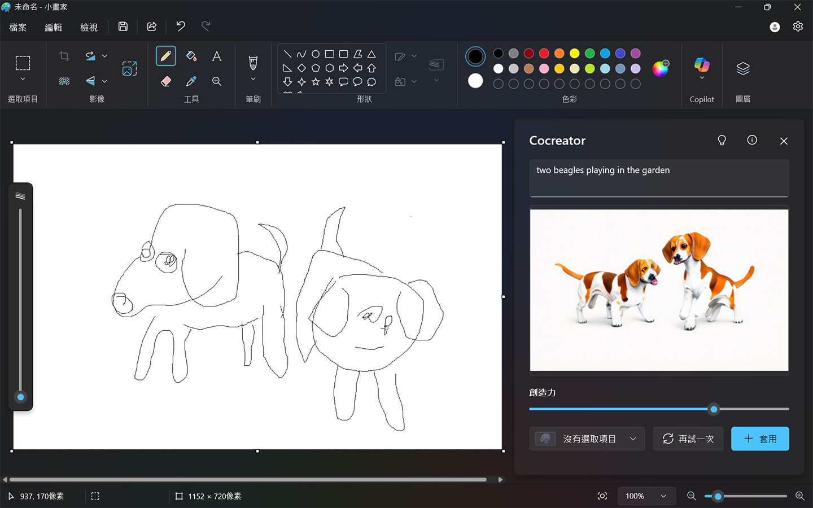
Task: Select the Text tool
Action: click(x=216, y=56)
